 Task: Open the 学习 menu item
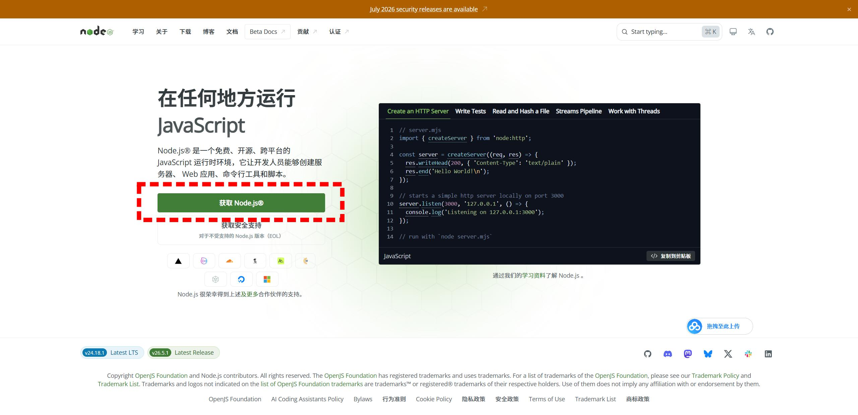(138, 31)
